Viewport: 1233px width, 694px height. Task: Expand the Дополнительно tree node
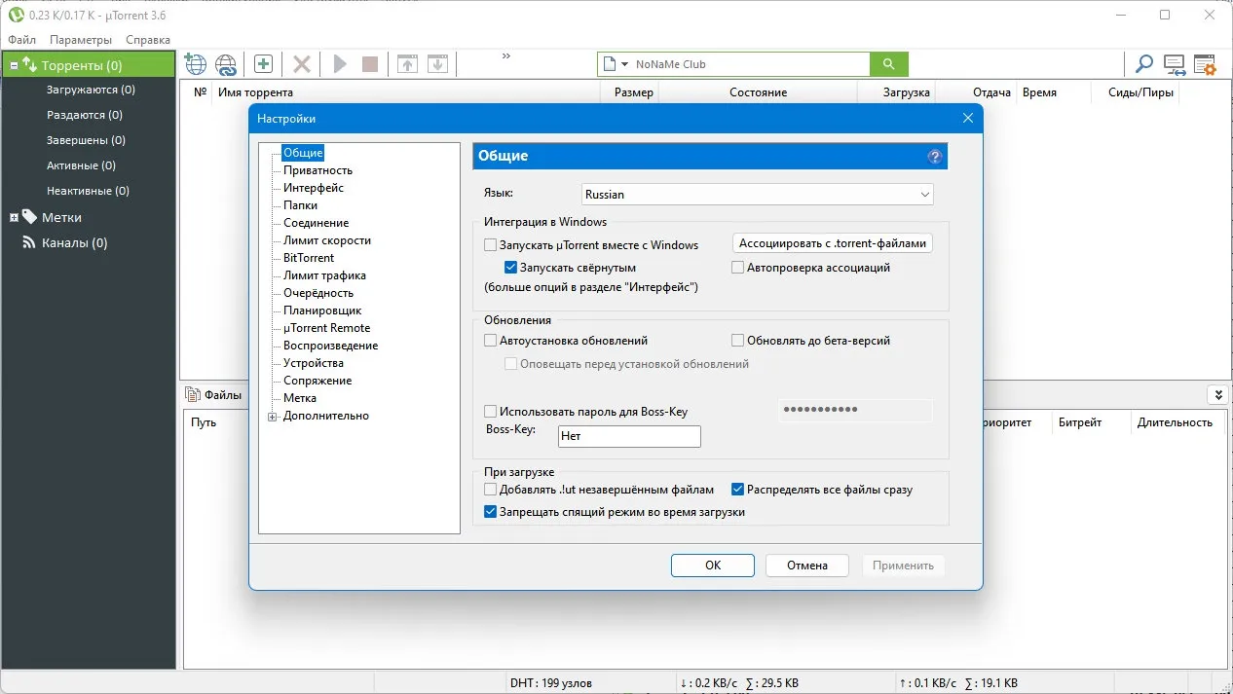[273, 417]
